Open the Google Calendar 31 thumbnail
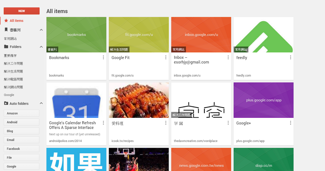Image resolution: width=325 pixels, height=171 pixels. click(76, 100)
